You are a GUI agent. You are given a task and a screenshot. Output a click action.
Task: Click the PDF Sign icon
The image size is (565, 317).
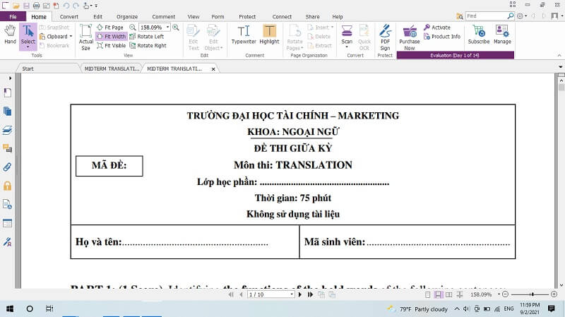385,35
